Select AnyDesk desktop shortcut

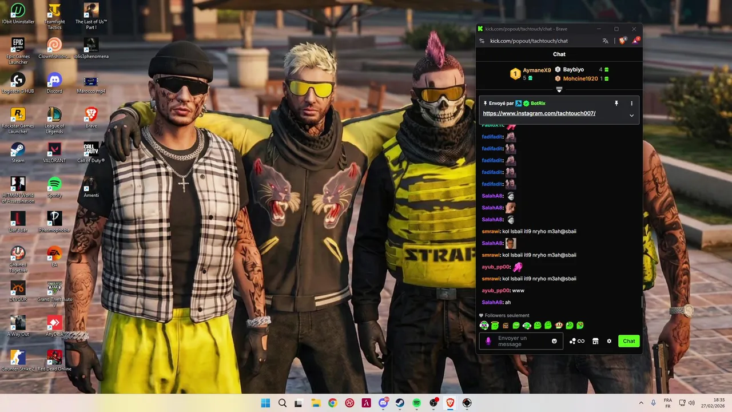click(54, 326)
